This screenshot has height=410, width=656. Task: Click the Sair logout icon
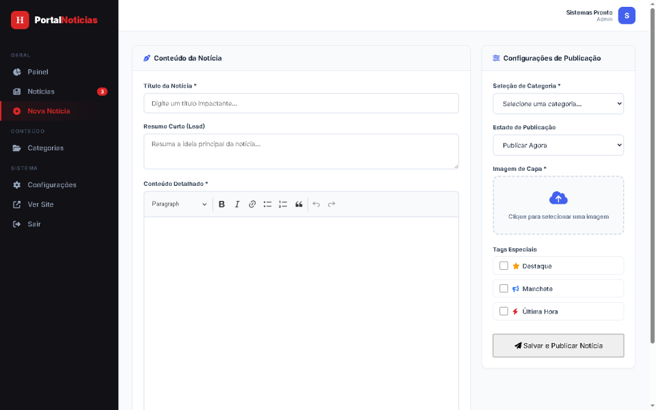[x=16, y=224]
